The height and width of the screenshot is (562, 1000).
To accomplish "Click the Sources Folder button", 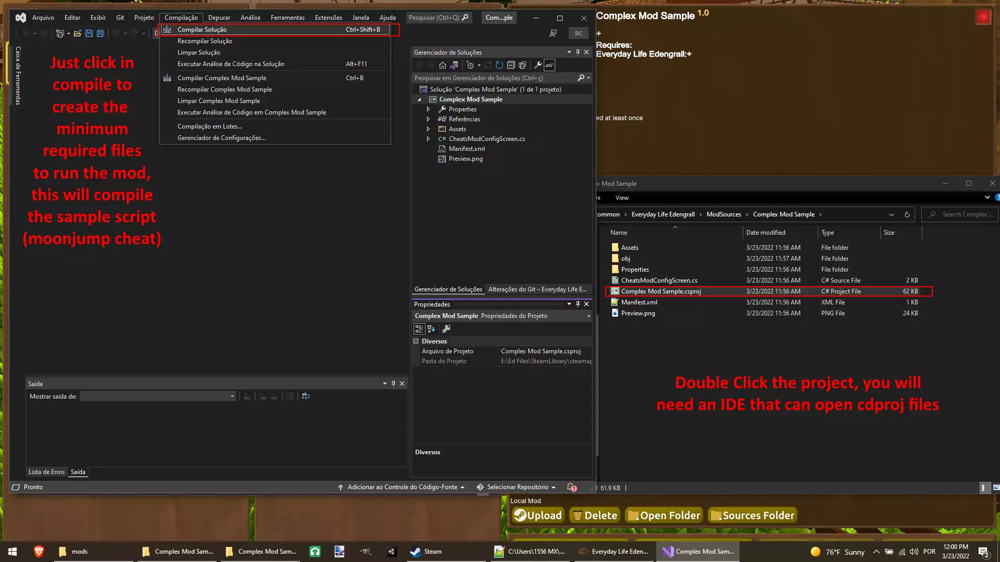I will [752, 515].
